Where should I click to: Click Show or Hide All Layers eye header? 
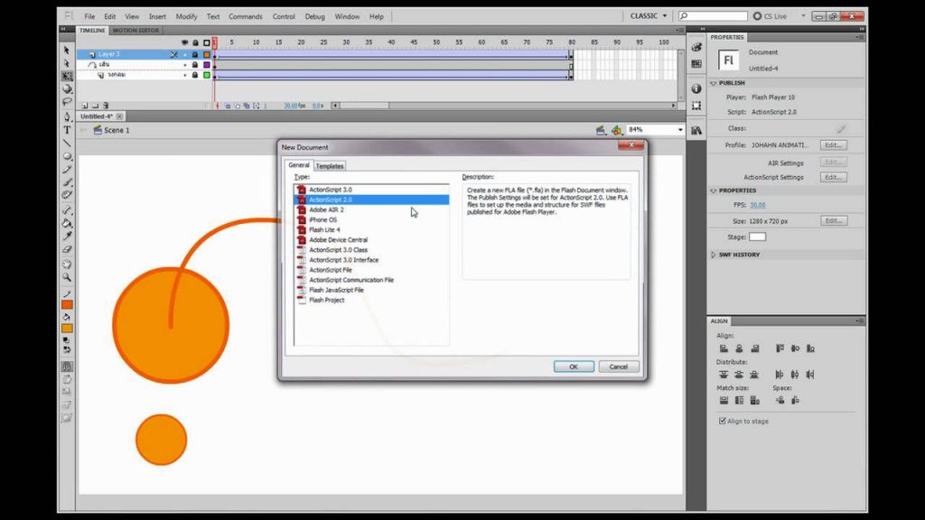[184, 42]
